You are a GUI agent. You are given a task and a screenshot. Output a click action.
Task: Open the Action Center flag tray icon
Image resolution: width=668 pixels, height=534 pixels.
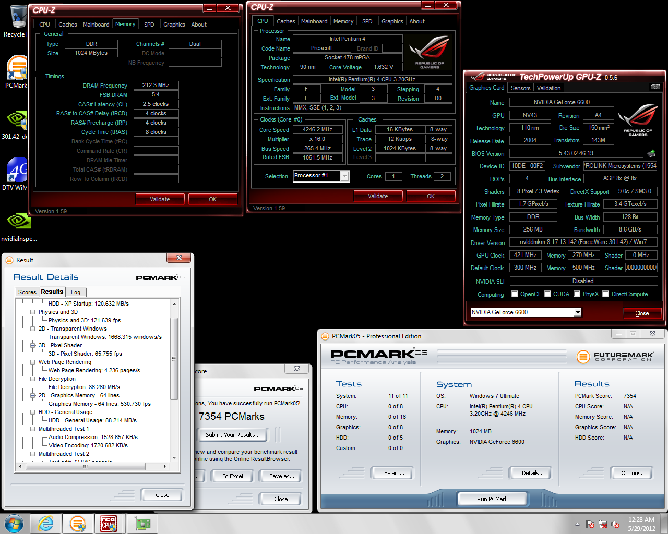(x=590, y=524)
